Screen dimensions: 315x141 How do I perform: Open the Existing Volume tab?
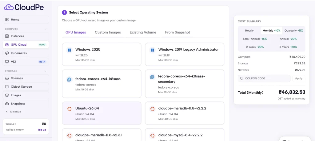pyautogui.click(x=143, y=32)
